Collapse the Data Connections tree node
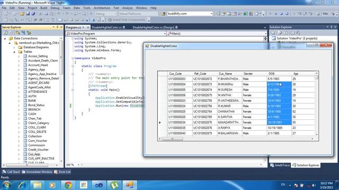Screen dimensions: 339x190 [5, 39]
